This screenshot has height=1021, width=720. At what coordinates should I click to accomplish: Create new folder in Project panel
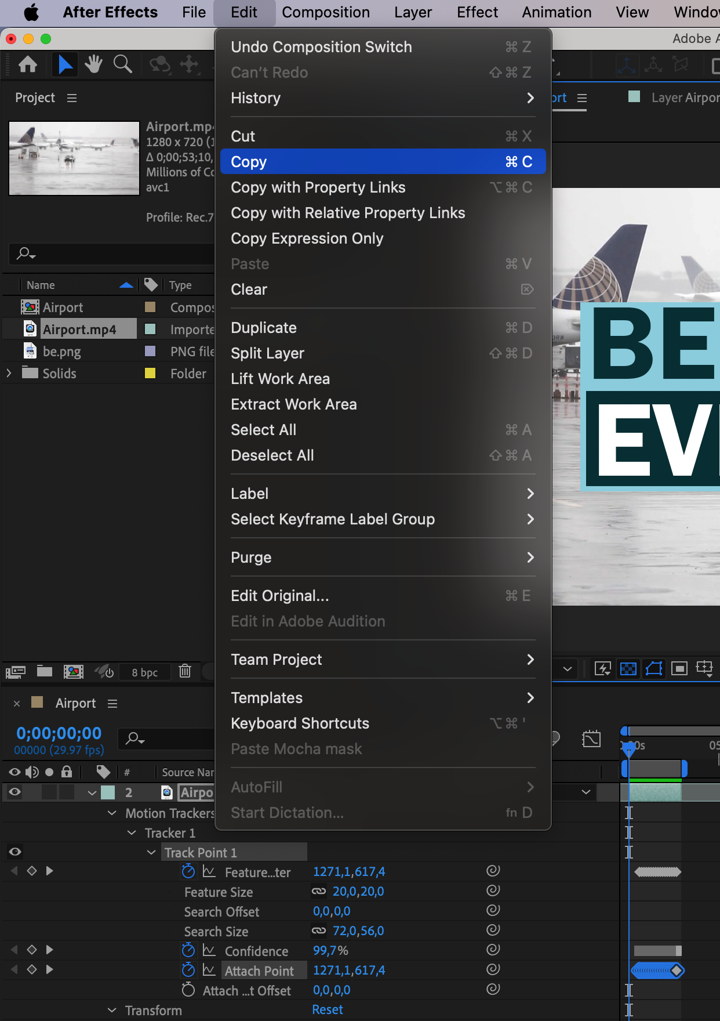tap(45, 671)
